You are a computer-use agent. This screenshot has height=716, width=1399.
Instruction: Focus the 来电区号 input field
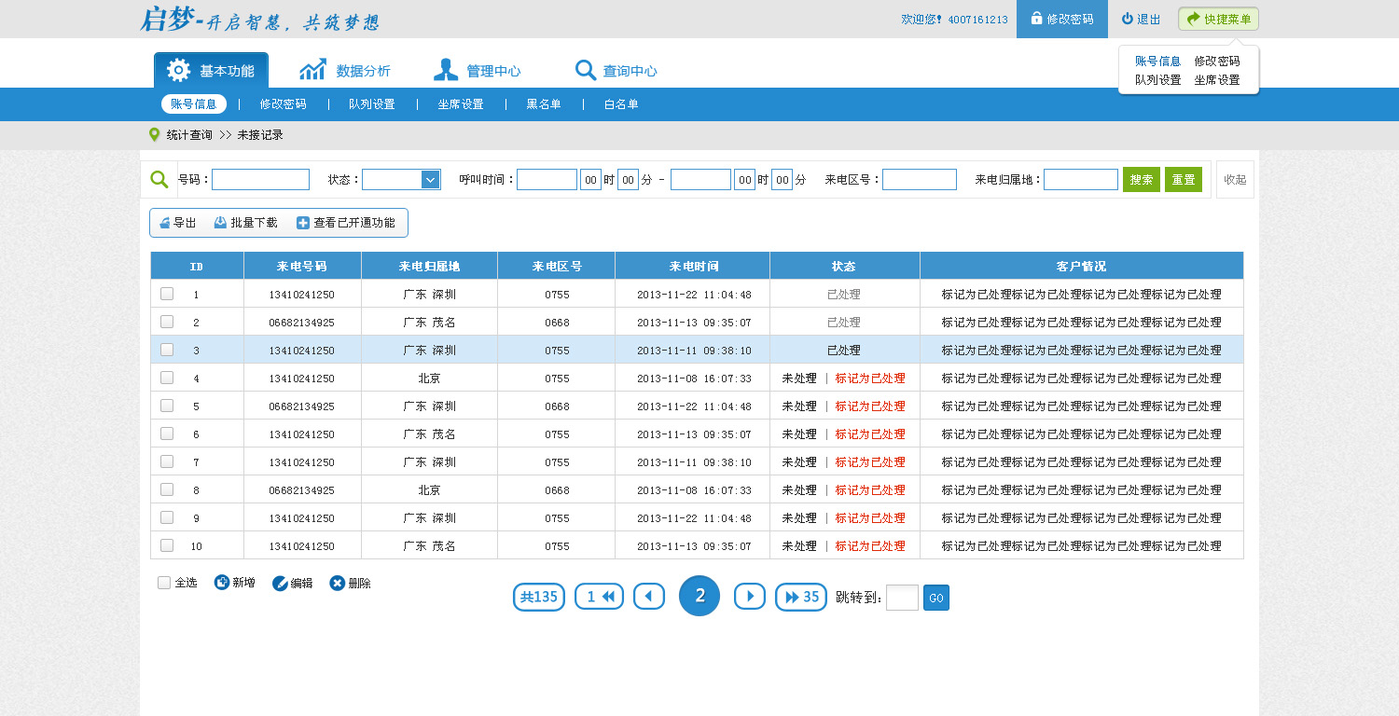coord(920,179)
